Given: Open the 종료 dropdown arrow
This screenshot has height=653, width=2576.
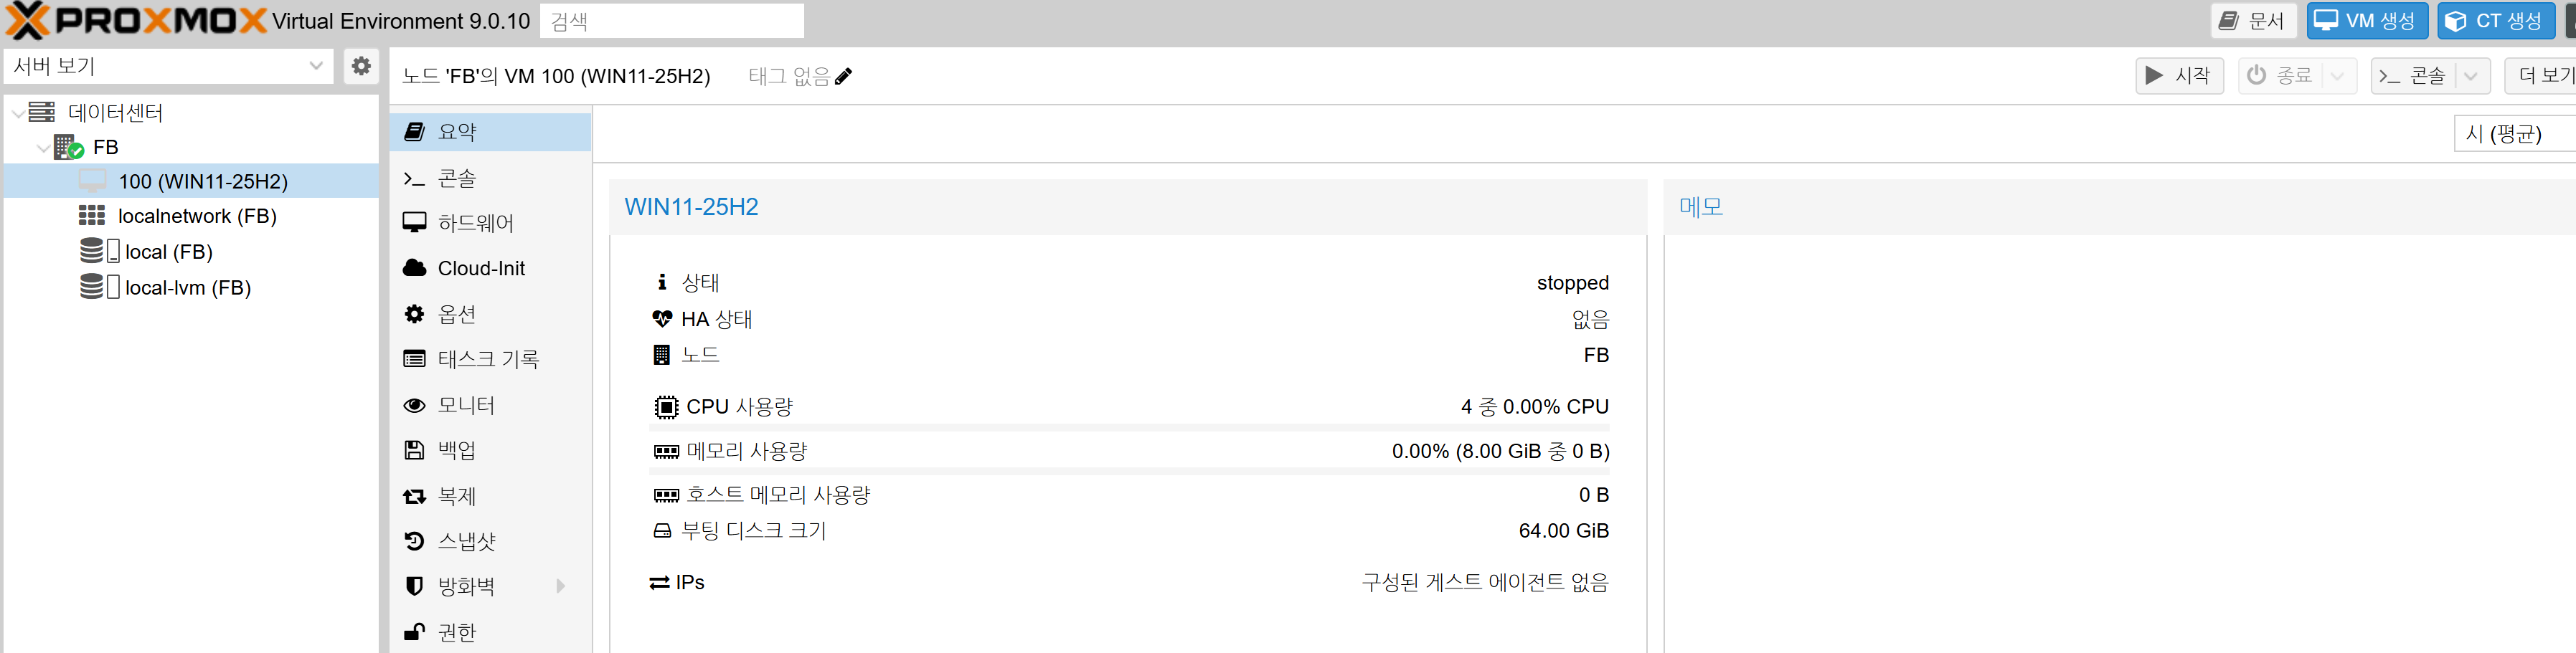Looking at the screenshot, I should tap(2338, 76).
